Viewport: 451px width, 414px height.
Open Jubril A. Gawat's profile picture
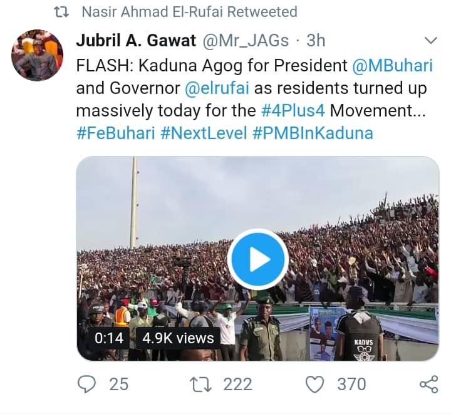pos(38,55)
